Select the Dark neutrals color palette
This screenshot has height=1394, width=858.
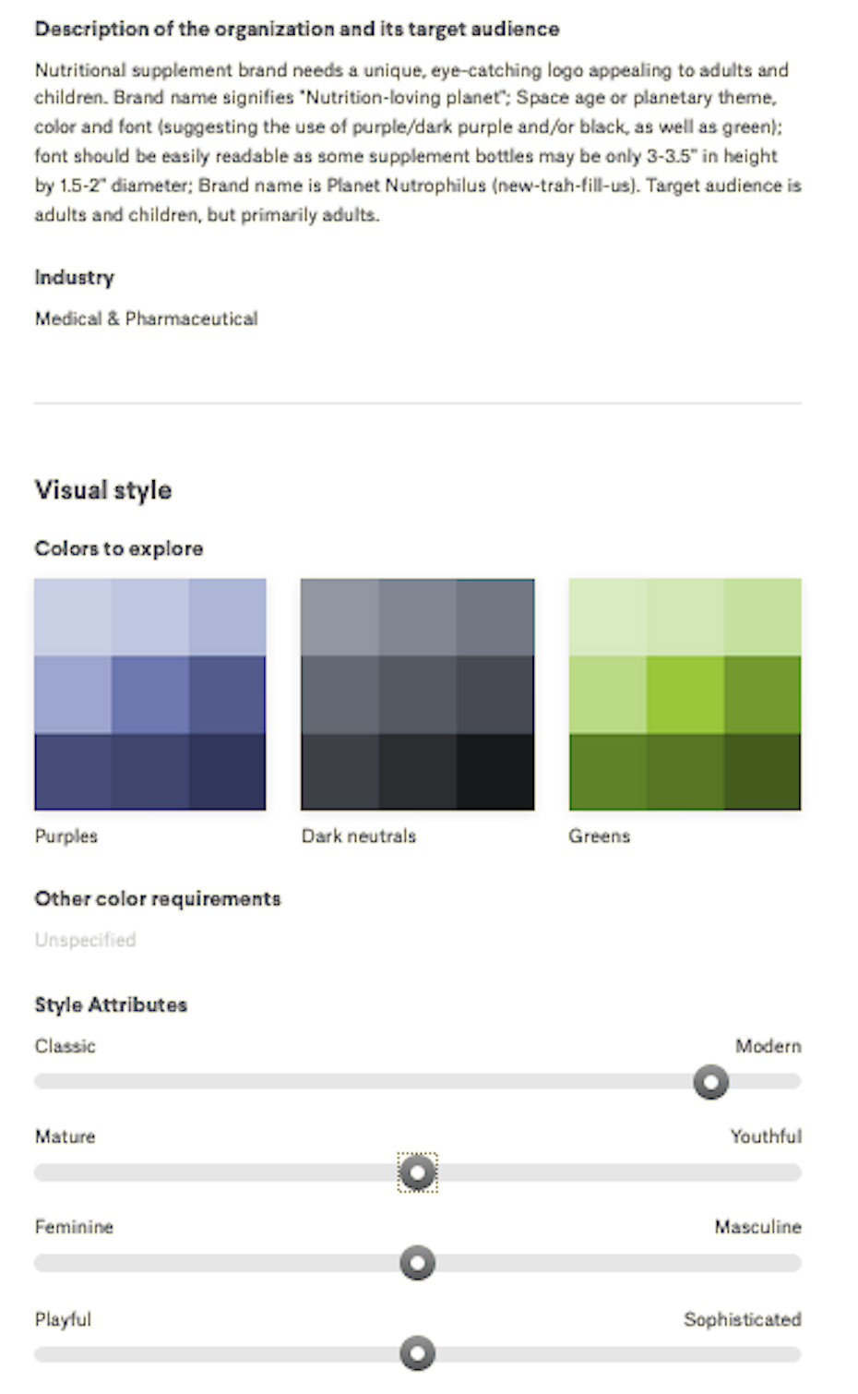(x=417, y=694)
